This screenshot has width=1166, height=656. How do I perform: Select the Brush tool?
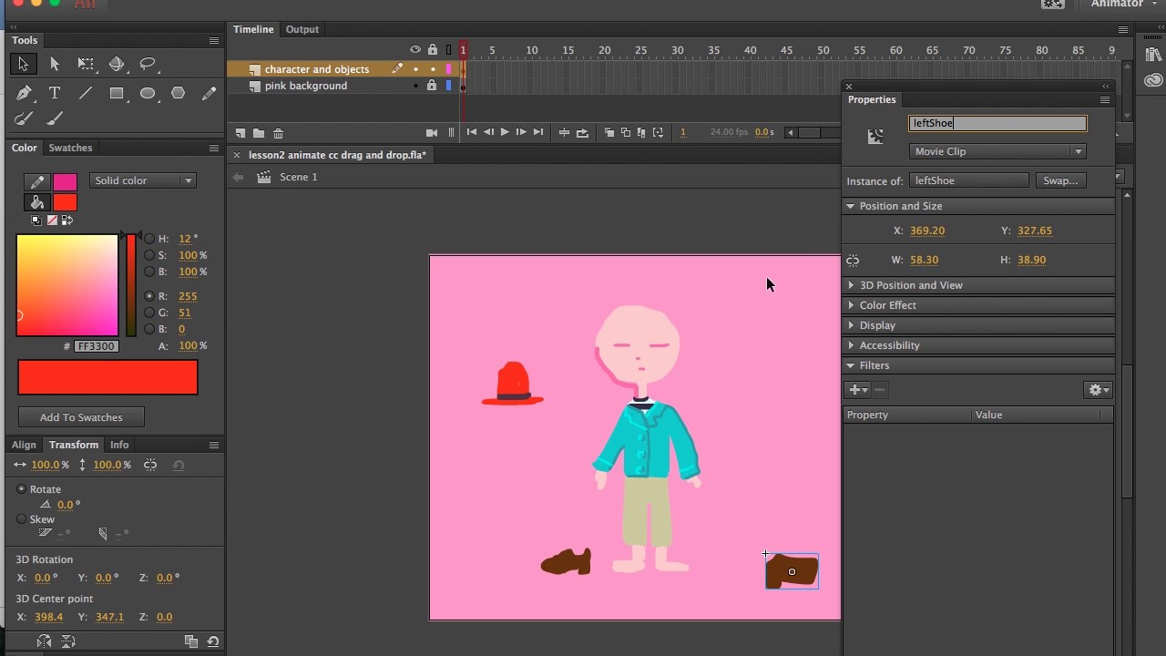click(55, 118)
